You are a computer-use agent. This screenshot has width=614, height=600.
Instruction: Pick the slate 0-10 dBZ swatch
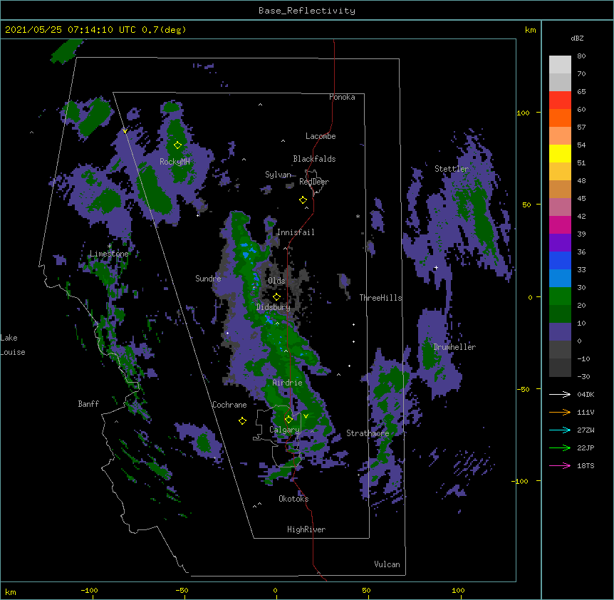(x=560, y=332)
